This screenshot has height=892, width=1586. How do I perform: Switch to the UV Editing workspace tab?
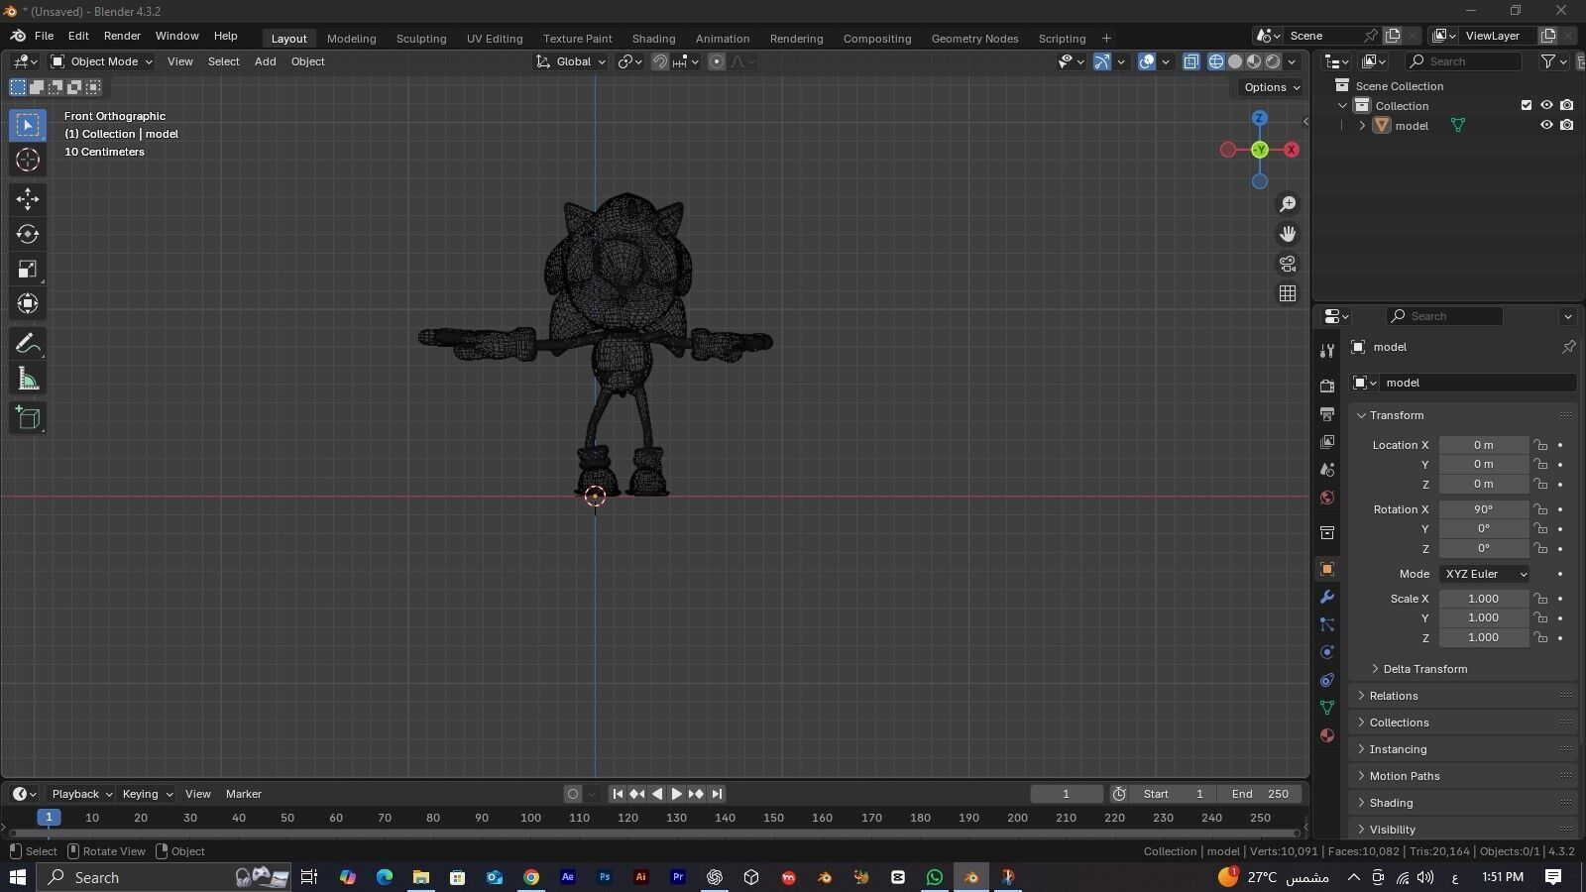click(495, 39)
